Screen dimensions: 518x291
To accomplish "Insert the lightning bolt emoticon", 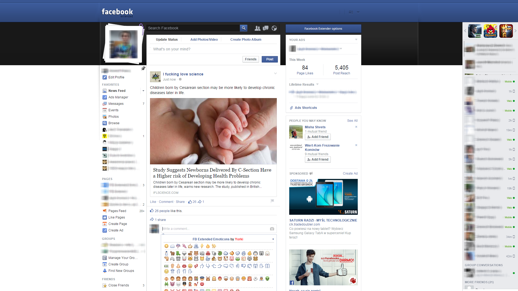I will click(x=202, y=246).
